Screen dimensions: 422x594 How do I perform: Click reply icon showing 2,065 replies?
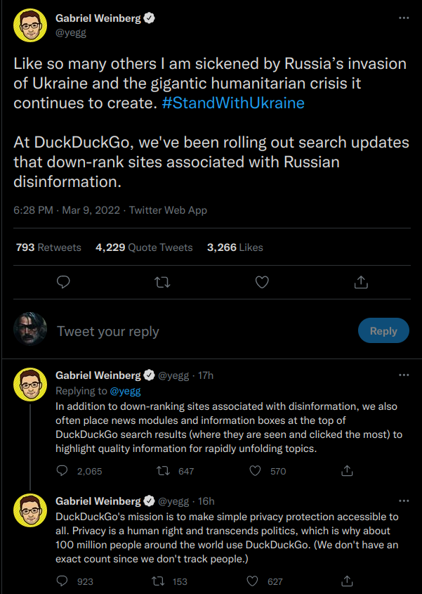pos(62,471)
